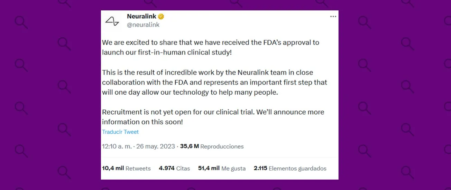
Task: Click the 26 may. 2023 date
Action: point(156,146)
